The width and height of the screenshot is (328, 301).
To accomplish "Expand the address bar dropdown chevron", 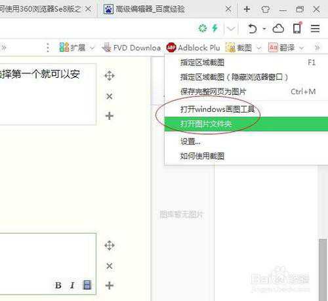I will (231, 28).
